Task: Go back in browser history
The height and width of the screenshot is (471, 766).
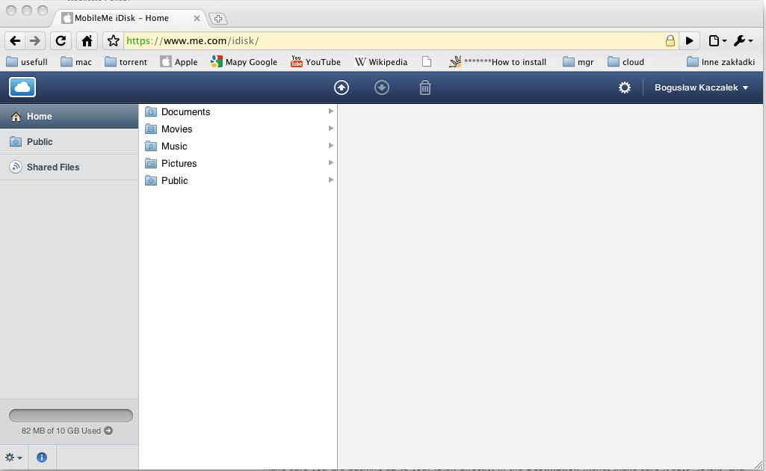Action: (x=15, y=40)
